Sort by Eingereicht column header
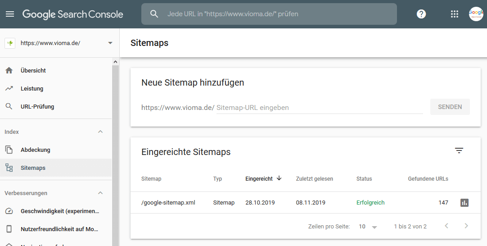Viewport: 487px width, 246px height. (x=259, y=179)
